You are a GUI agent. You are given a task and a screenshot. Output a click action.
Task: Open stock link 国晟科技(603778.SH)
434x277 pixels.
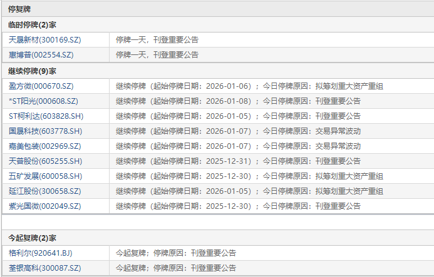coord(45,131)
